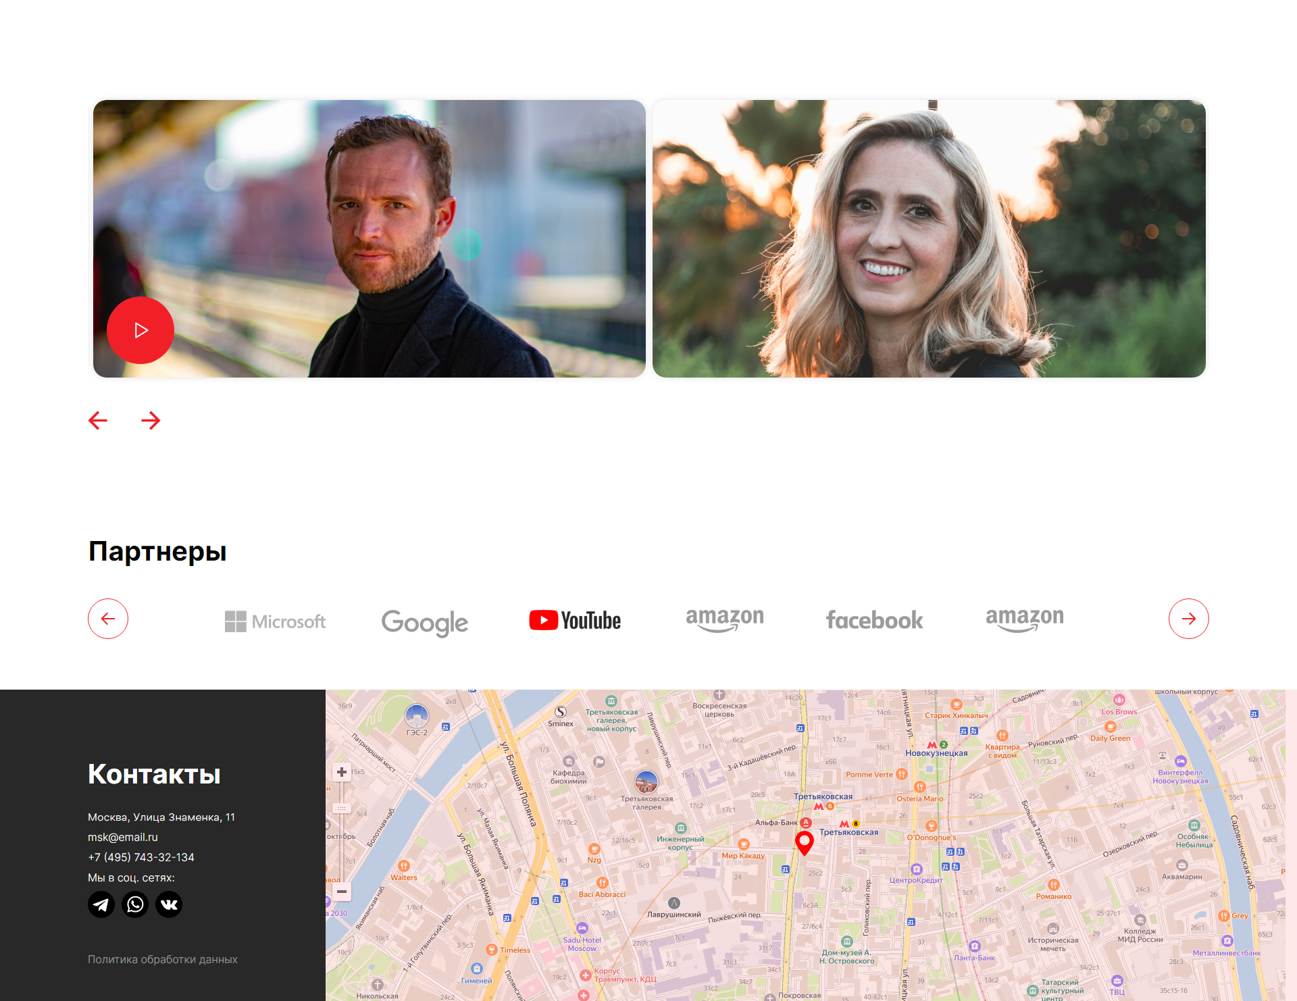Open Политика обработки данных link

pyautogui.click(x=162, y=959)
